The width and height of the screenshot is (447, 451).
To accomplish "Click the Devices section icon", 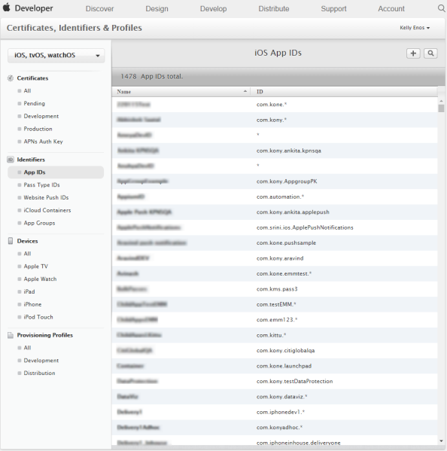I will (11, 241).
